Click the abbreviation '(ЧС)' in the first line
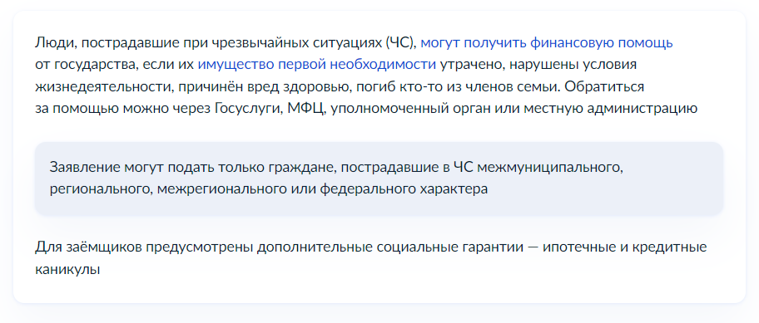Viewport: 759px width, 323px height. pos(401,43)
